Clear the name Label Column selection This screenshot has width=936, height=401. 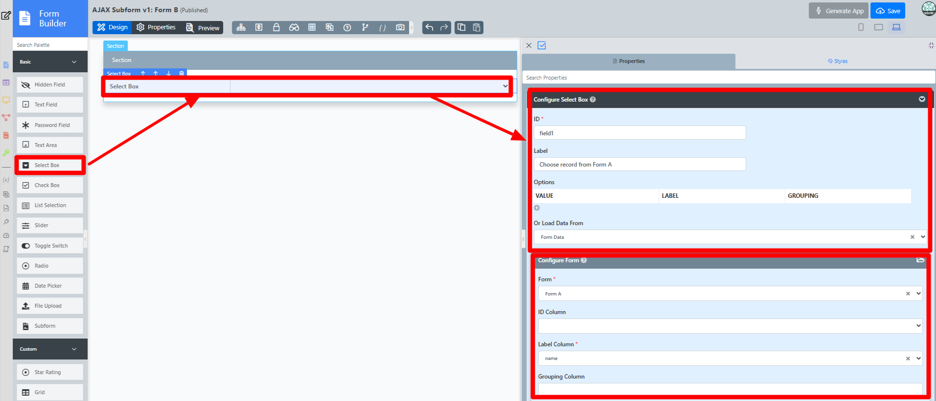908,359
